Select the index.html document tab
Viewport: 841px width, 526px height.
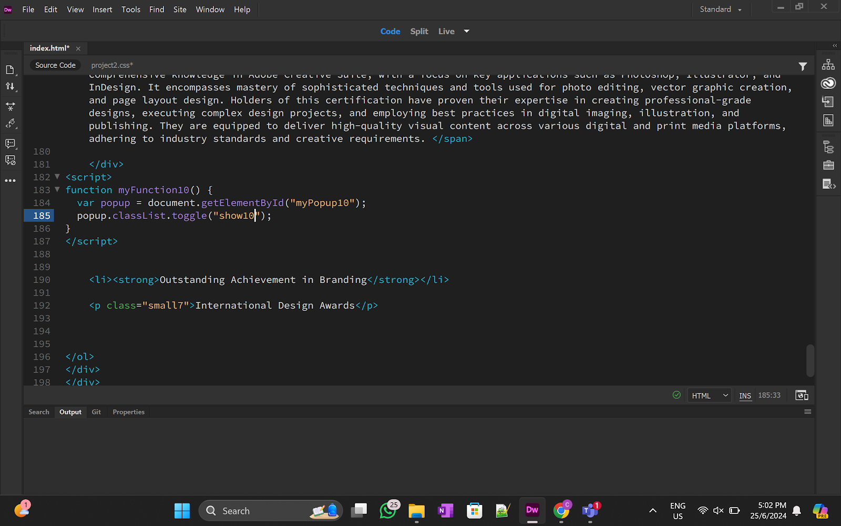click(x=49, y=48)
